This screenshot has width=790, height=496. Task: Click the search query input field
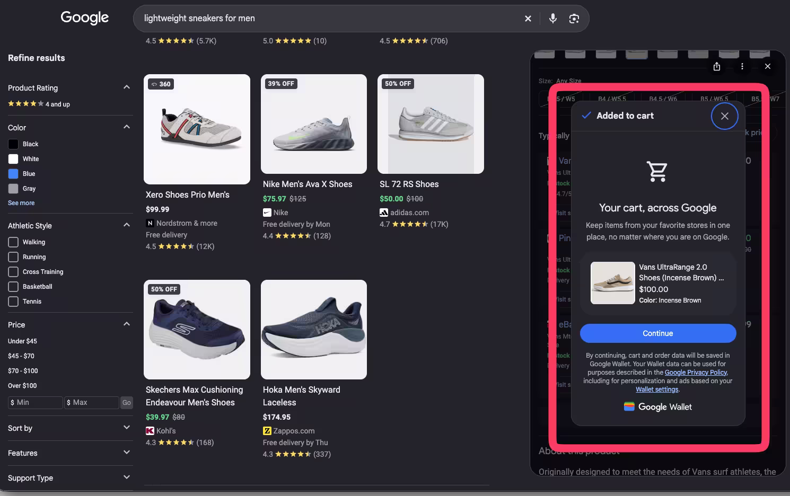329,19
